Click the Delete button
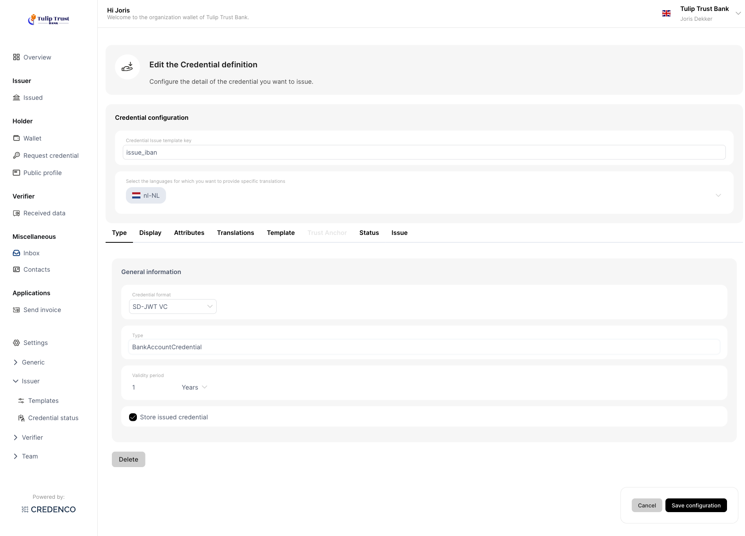Screen dimensions: 745x536 [x=128, y=459]
